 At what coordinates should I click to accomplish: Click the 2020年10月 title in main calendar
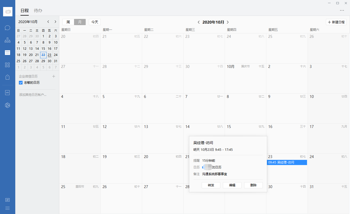213,22
